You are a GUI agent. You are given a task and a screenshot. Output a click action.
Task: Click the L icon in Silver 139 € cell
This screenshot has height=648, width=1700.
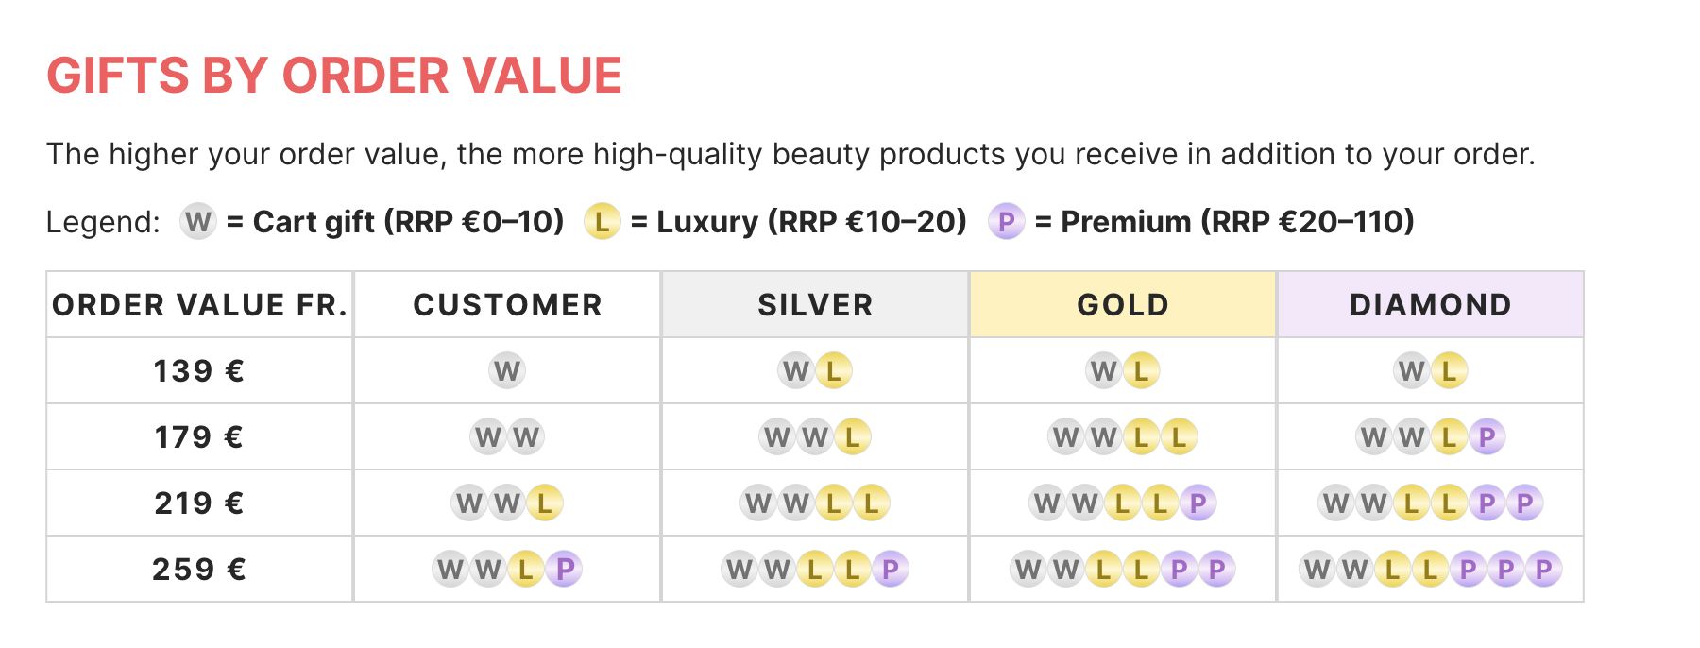click(834, 370)
